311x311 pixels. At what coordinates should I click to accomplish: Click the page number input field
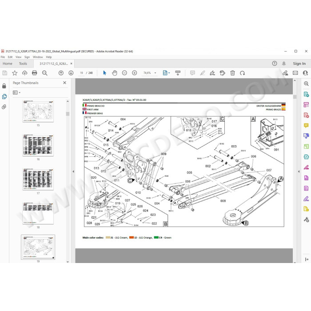coord(81,73)
